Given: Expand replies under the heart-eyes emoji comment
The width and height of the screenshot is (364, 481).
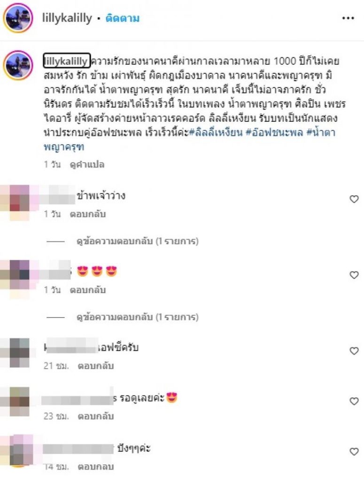Looking at the screenshot, I should 138,317.
